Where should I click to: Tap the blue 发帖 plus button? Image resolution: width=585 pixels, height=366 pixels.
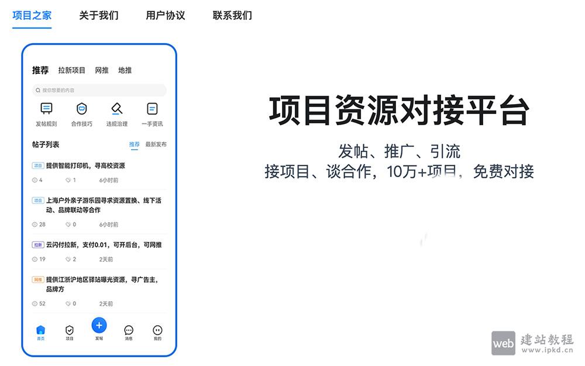click(x=99, y=325)
